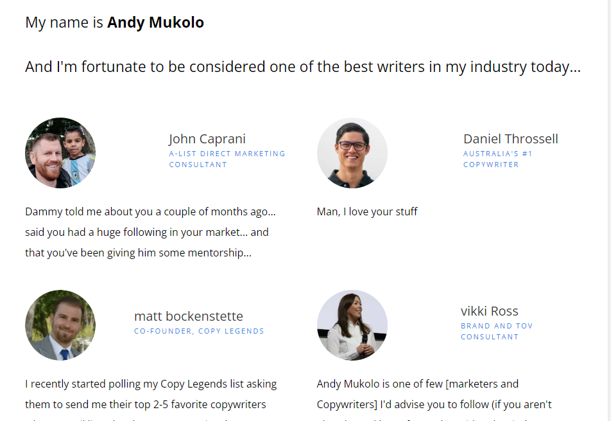This screenshot has width=611, height=421.
Task: Click Daniel Throssell's profile photo
Action: 352,153
